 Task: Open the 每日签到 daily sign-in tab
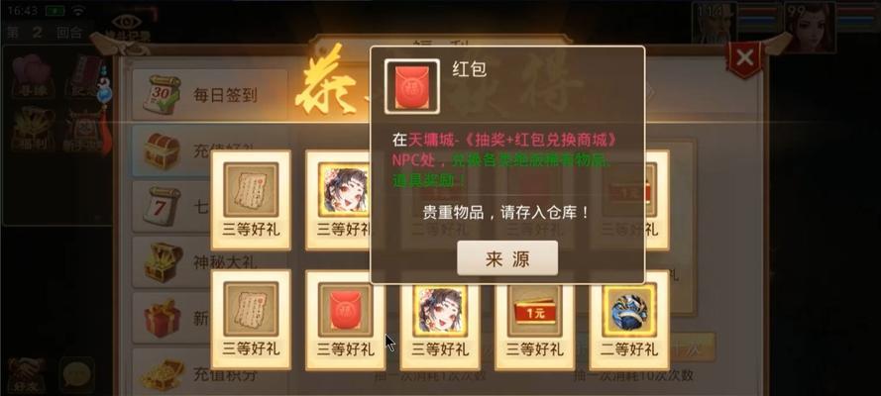209,95
